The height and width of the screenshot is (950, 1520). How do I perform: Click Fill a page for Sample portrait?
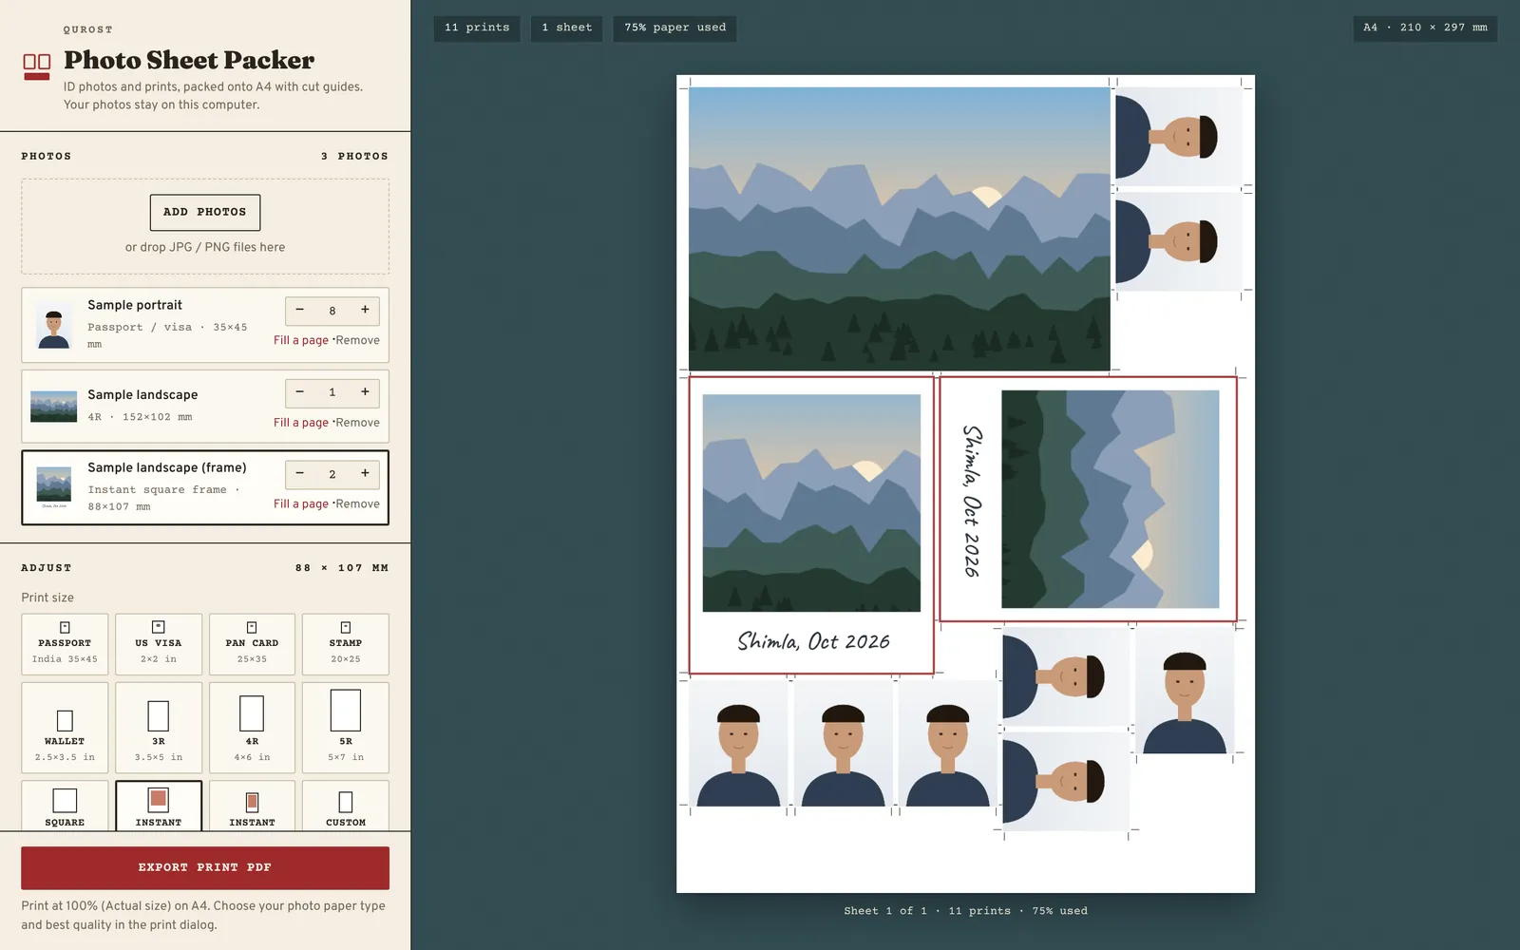click(301, 340)
